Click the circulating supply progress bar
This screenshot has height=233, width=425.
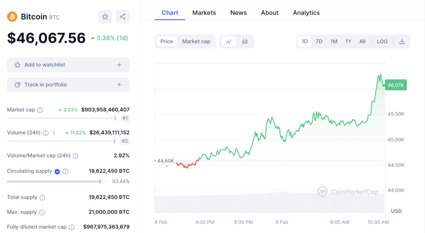[54, 181]
